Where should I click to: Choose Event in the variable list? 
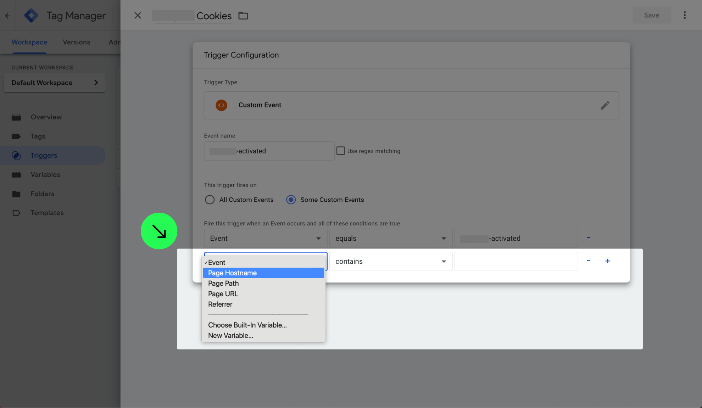pos(263,262)
